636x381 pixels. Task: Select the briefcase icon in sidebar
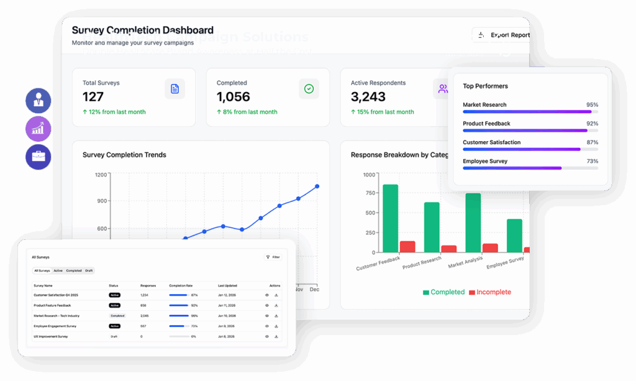tap(39, 157)
